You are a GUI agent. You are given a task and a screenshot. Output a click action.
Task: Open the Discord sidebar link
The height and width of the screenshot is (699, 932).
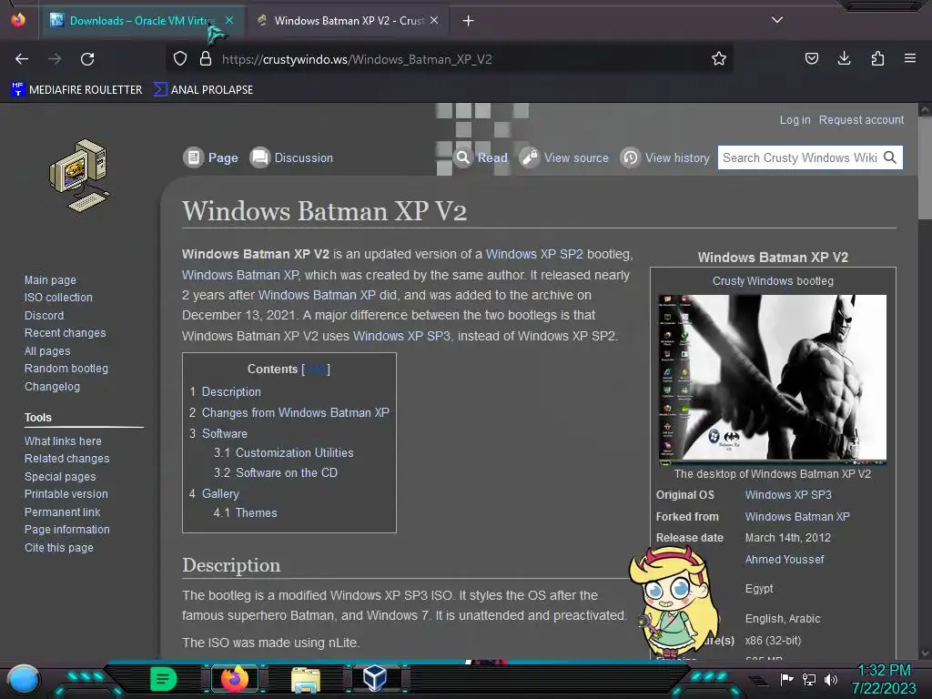[x=44, y=316]
